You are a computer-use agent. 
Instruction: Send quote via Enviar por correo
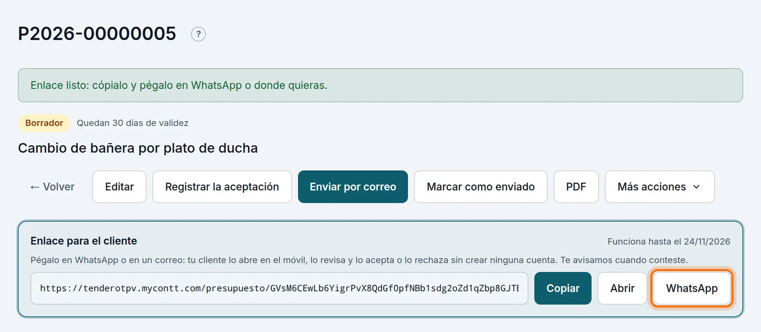click(x=353, y=187)
